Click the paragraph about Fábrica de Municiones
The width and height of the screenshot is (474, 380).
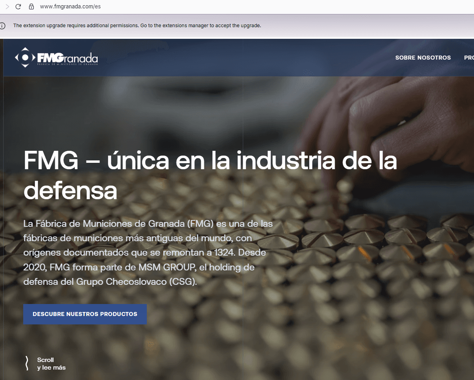click(148, 252)
